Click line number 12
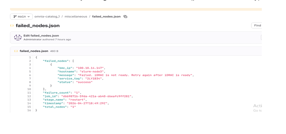286x134 pixels. pyautogui.click(x=29, y=96)
